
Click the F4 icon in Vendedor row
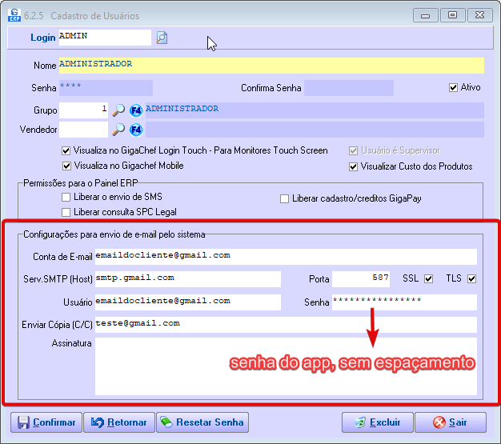(136, 130)
